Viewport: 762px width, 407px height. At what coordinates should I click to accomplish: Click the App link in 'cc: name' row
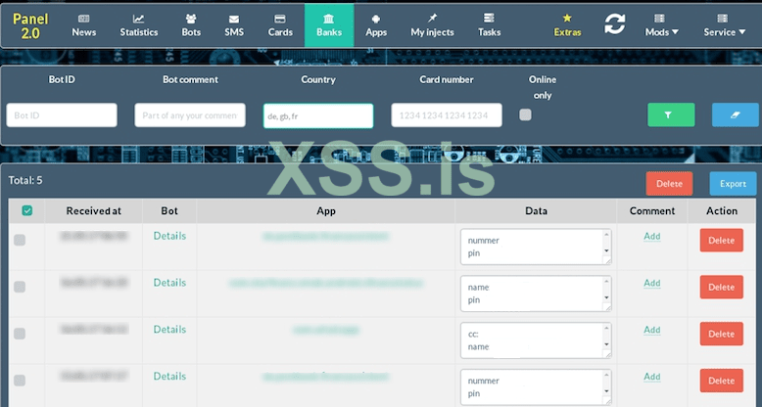[x=325, y=330]
